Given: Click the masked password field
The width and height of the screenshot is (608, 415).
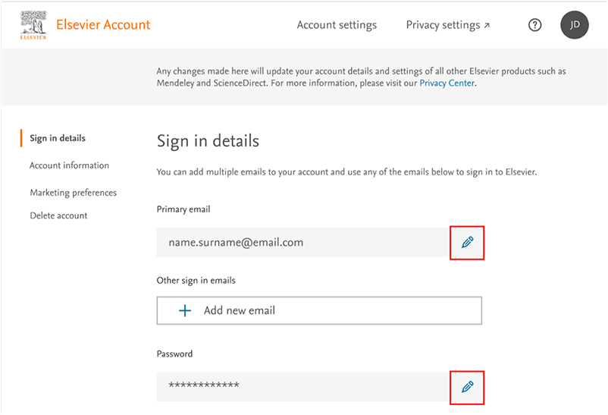Looking at the screenshot, I should pyautogui.click(x=302, y=387).
